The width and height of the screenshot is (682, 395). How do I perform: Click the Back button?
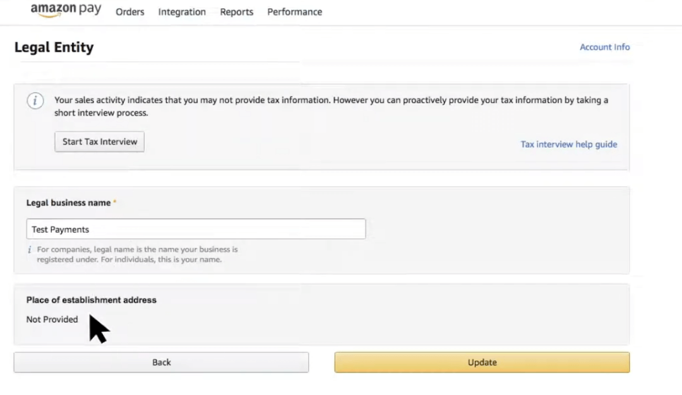[161, 362]
